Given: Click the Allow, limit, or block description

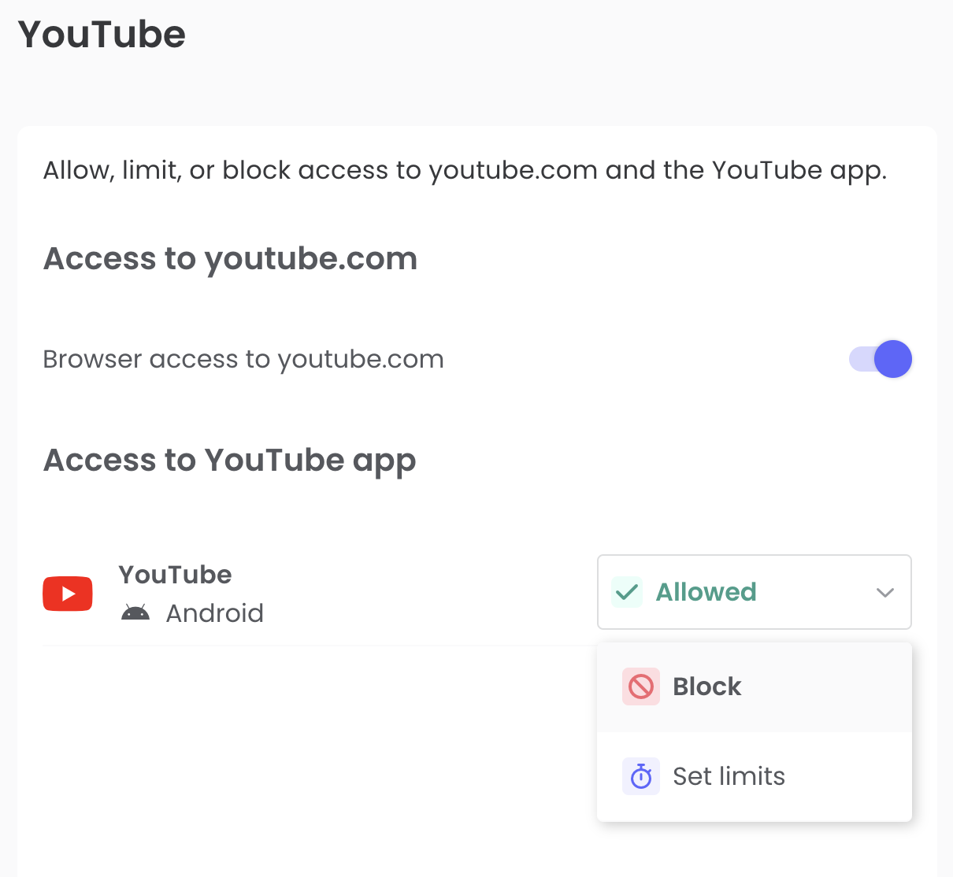Looking at the screenshot, I should click(x=465, y=171).
